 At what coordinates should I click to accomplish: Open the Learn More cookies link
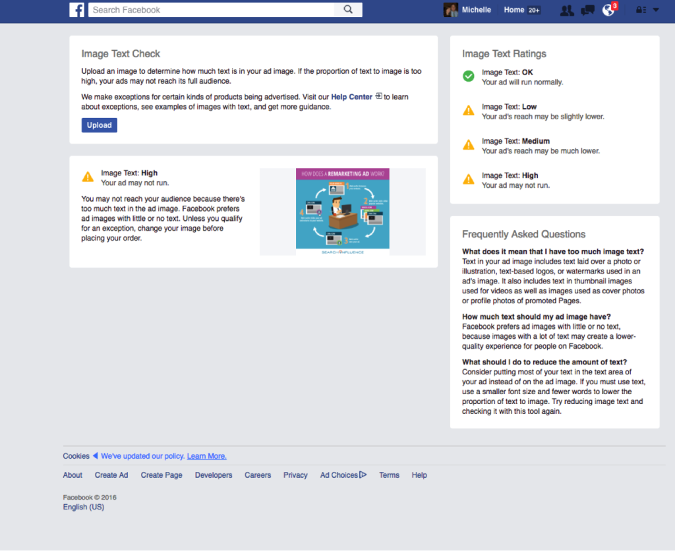(206, 455)
